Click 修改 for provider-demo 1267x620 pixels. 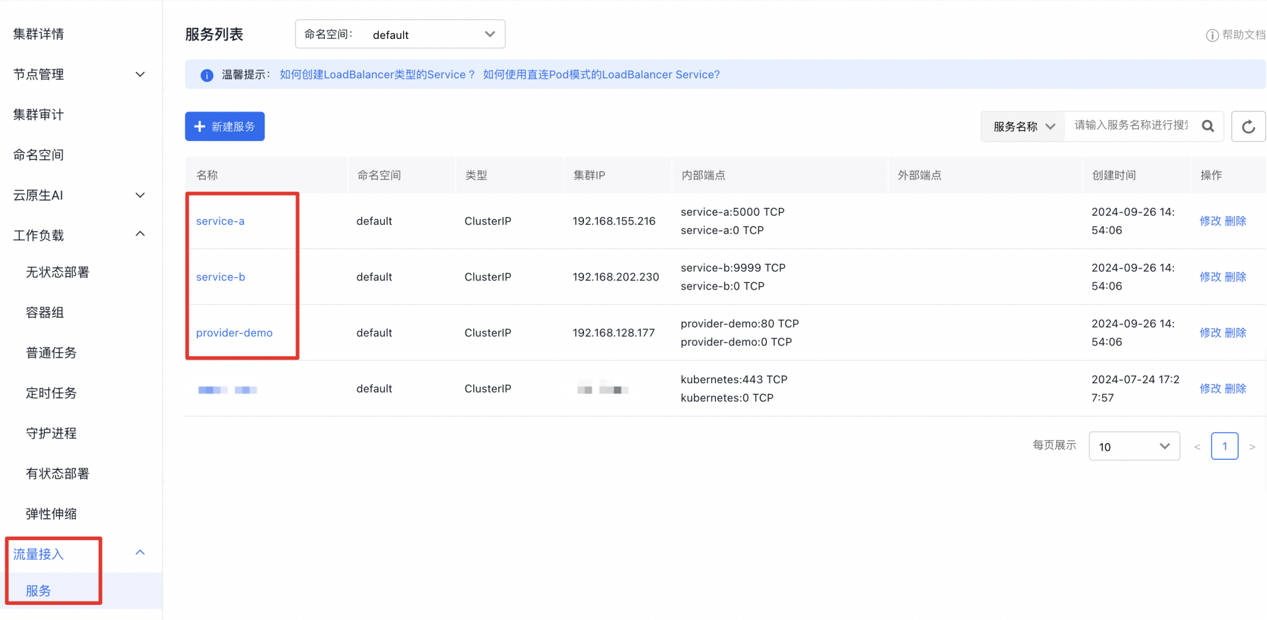click(1210, 333)
